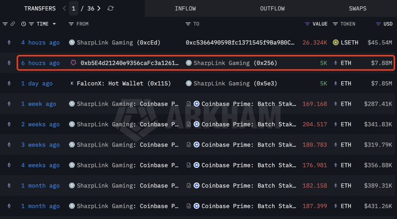Open the chain filter icon in header

(x=5, y=24)
